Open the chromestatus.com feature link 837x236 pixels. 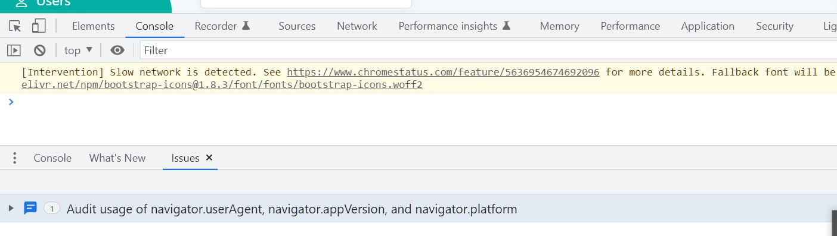(443, 72)
